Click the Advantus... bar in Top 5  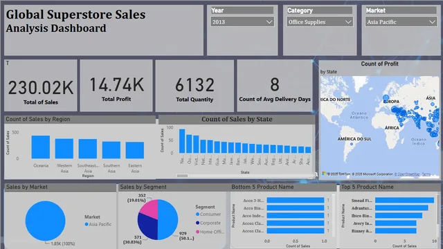coord(401,207)
